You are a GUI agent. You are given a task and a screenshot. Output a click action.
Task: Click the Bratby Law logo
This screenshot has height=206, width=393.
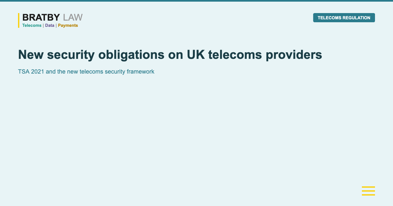(50, 20)
